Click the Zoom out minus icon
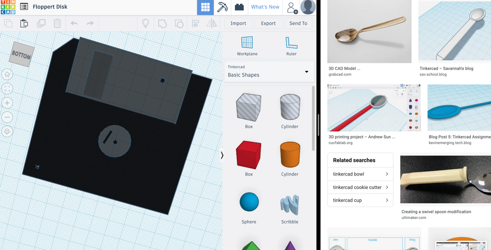491x250 pixels. tap(7, 117)
